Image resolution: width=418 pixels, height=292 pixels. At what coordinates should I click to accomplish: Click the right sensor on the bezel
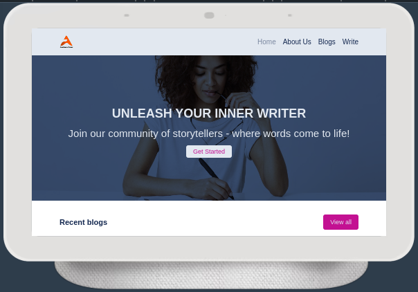point(290,15)
